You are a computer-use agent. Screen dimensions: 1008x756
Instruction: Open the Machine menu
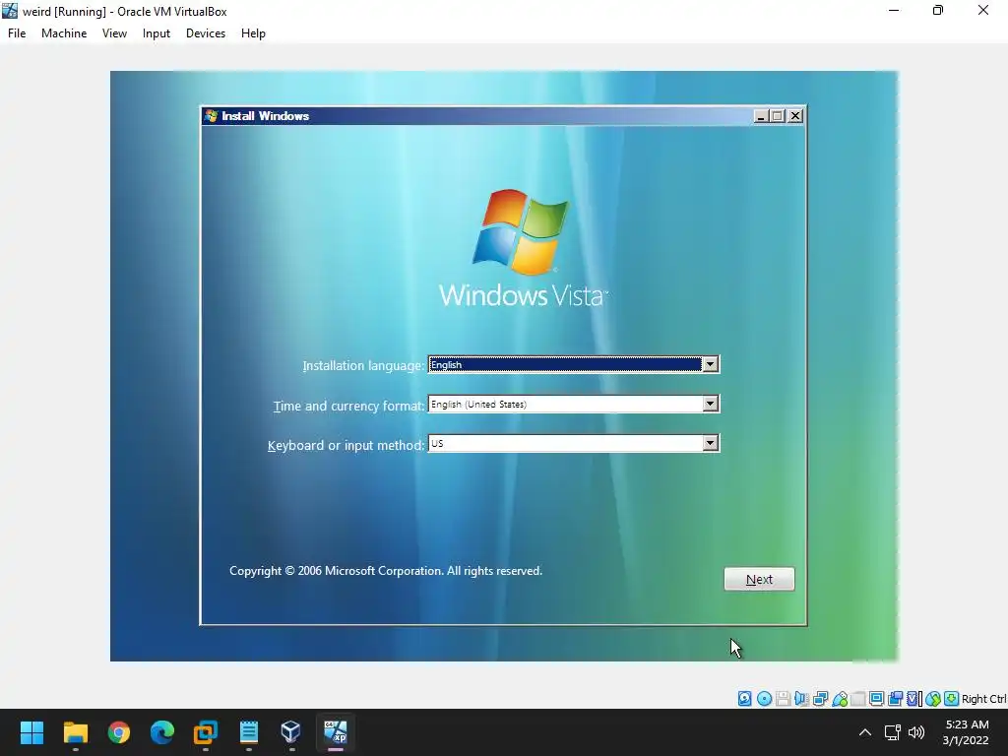point(64,33)
